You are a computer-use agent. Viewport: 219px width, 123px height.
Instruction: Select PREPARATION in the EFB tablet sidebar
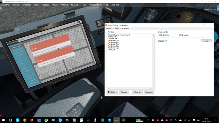pyautogui.click(x=16, y=47)
